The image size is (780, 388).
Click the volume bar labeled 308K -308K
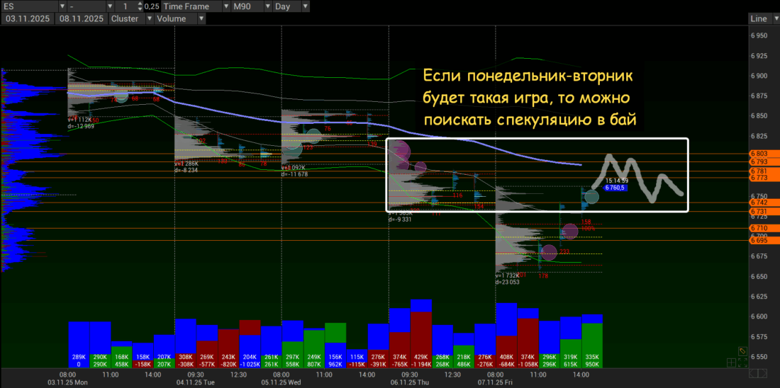point(186,343)
